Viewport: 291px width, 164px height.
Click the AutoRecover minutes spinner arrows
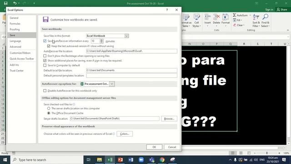(101, 41)
